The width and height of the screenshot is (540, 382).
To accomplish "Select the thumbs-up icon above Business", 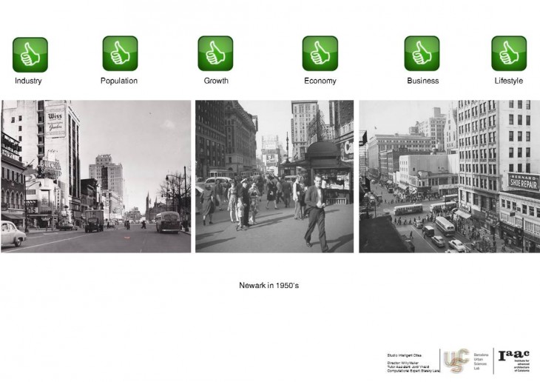I will 422,54.
